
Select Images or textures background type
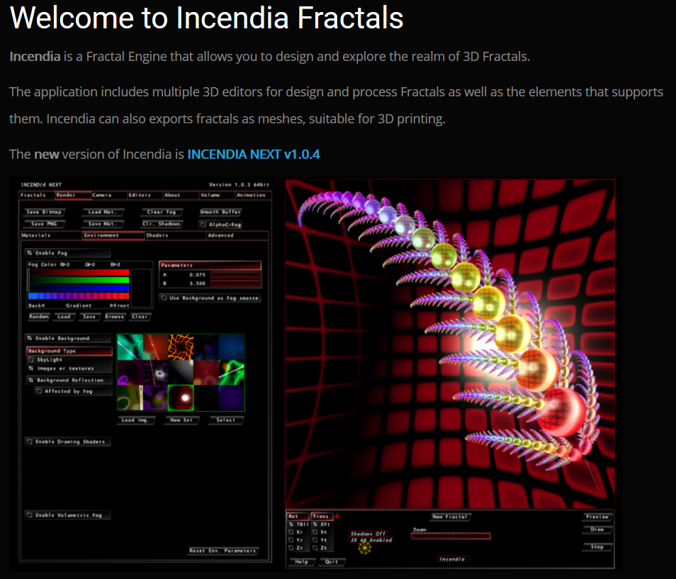[31, 369]
